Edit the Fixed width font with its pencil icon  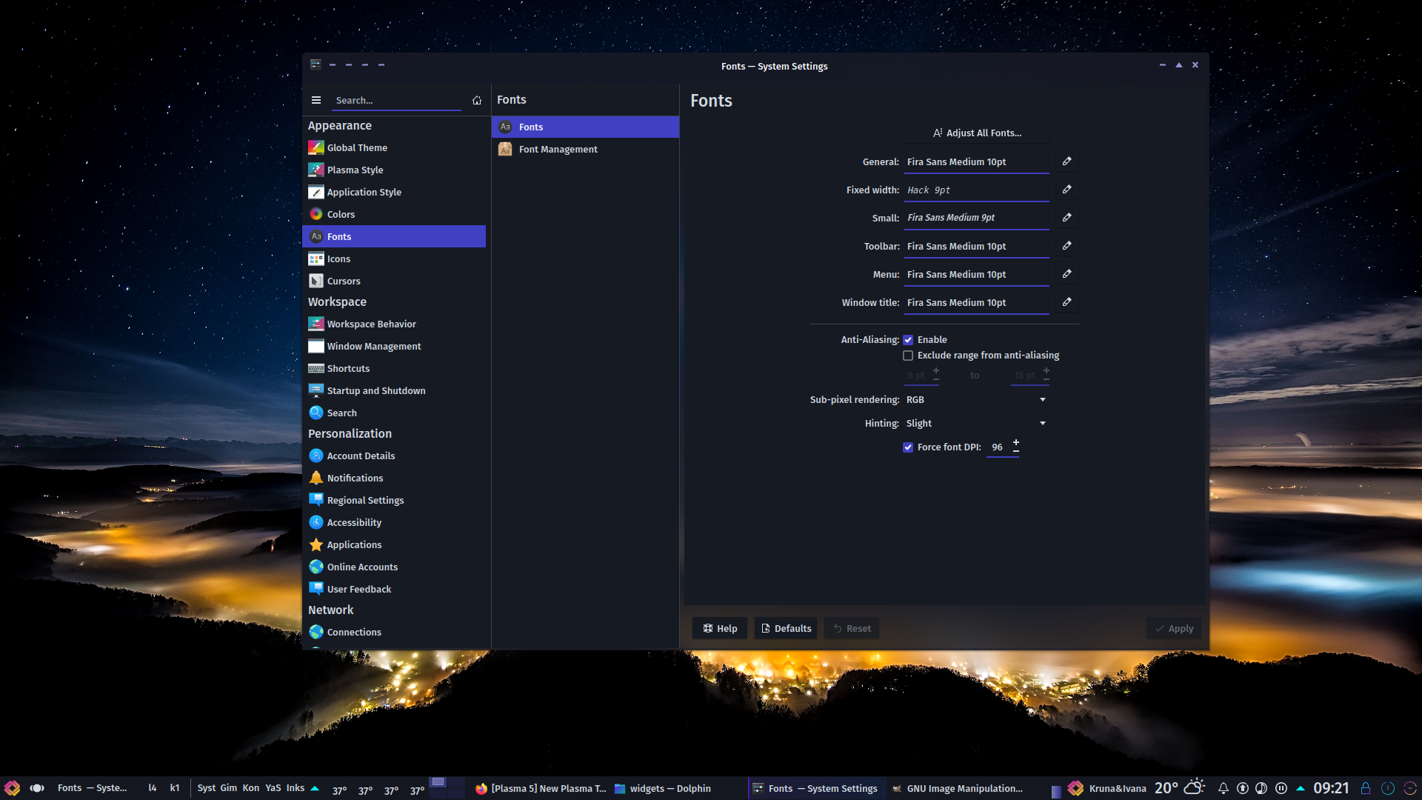(x=1066, y=190)
